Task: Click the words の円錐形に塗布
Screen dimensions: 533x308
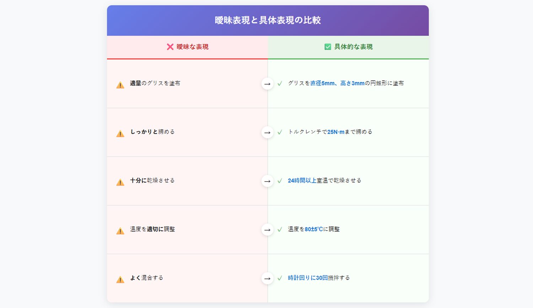Action: (x=384, y=83)
